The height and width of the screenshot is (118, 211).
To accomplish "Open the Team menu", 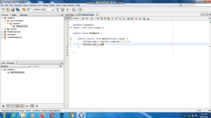I will pos(58,5).
